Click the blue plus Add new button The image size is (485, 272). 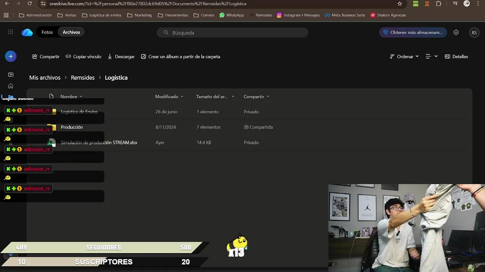point(11,56)
